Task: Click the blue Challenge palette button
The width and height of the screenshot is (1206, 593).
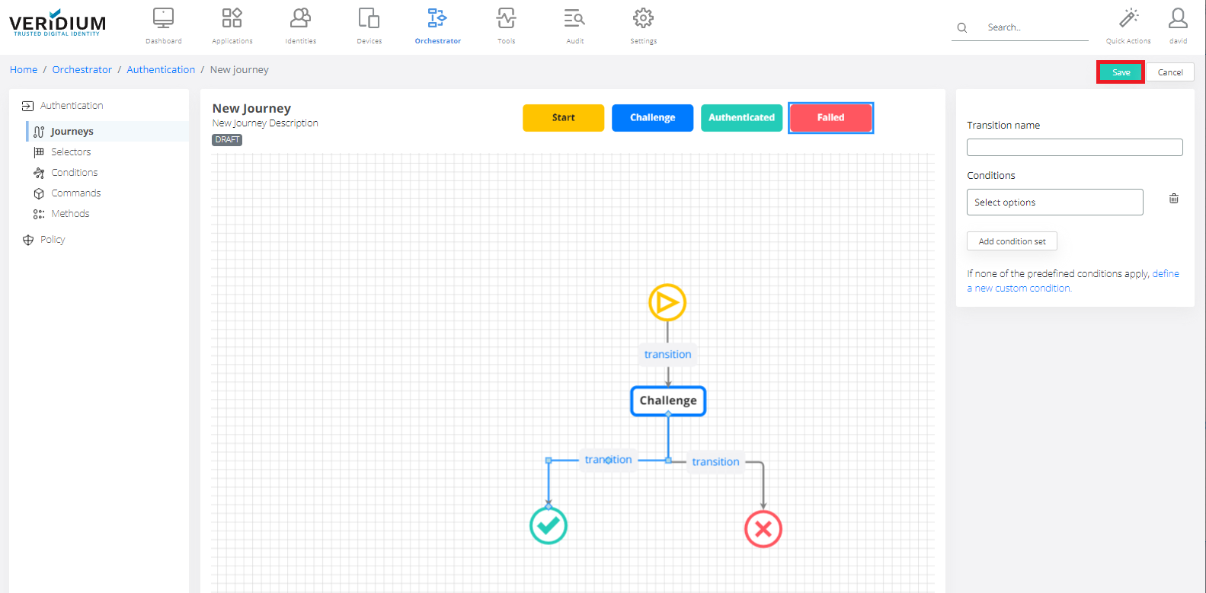Action: pyautogui.click(x=652, y=118)
